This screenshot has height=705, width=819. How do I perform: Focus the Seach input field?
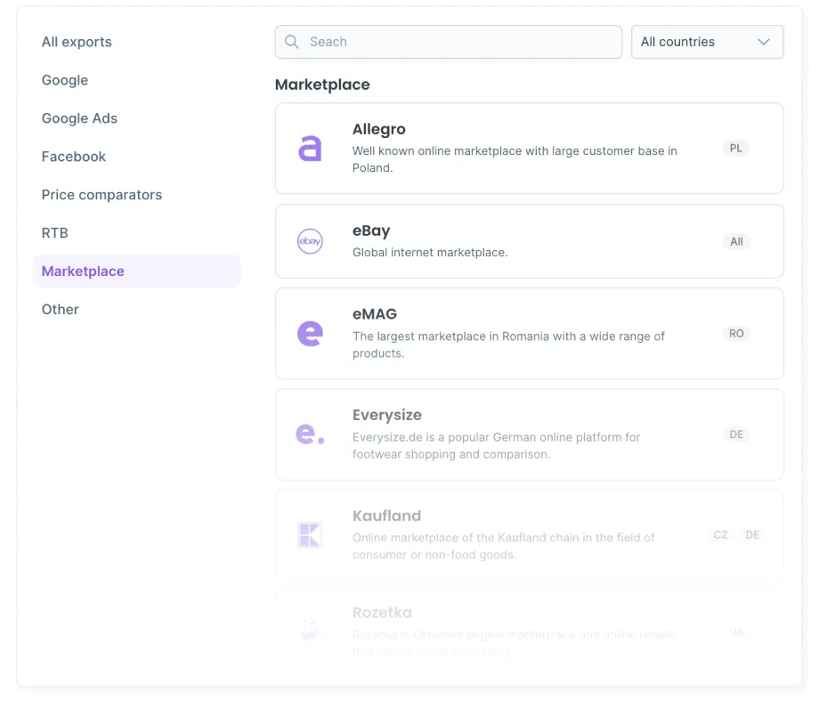click(x=449, y=42)
